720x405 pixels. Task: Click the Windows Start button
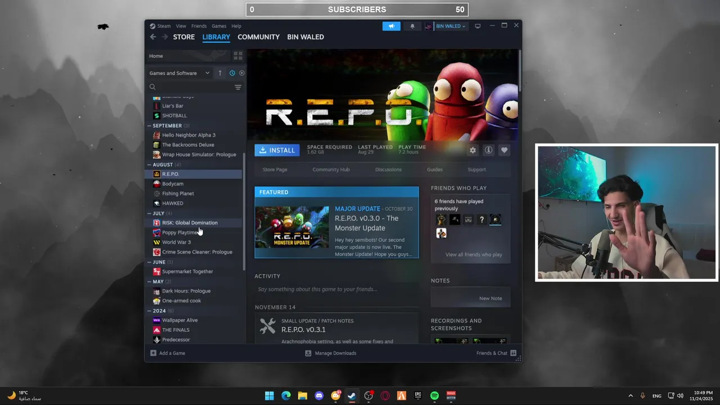[x=269, y=396]
